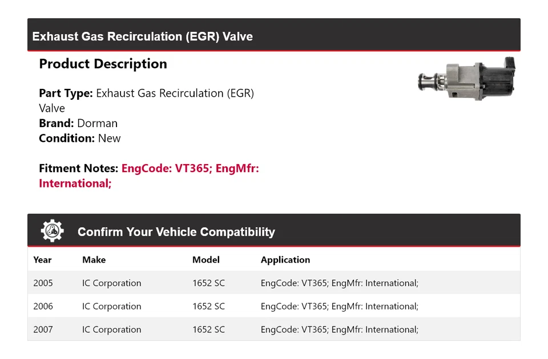This screenshot has width=548, height=359.
Task: Click the Model column header
Action: point(205,260)
